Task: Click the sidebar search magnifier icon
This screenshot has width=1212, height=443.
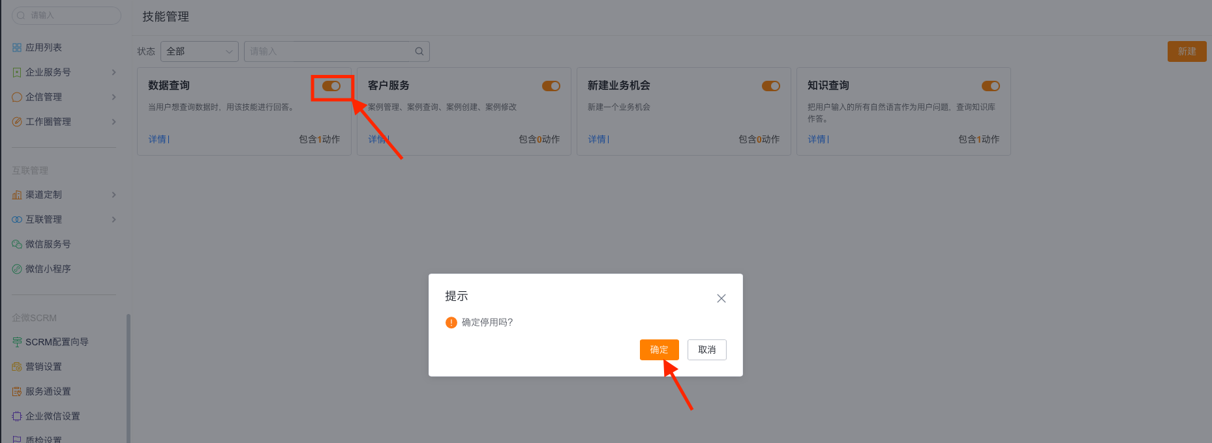Action: (x=21, y=15)
